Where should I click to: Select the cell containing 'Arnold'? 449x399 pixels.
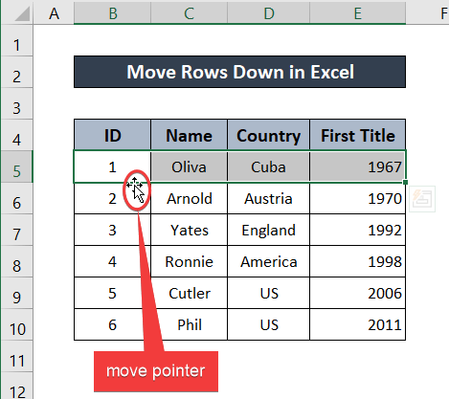(x=189, y=198)
